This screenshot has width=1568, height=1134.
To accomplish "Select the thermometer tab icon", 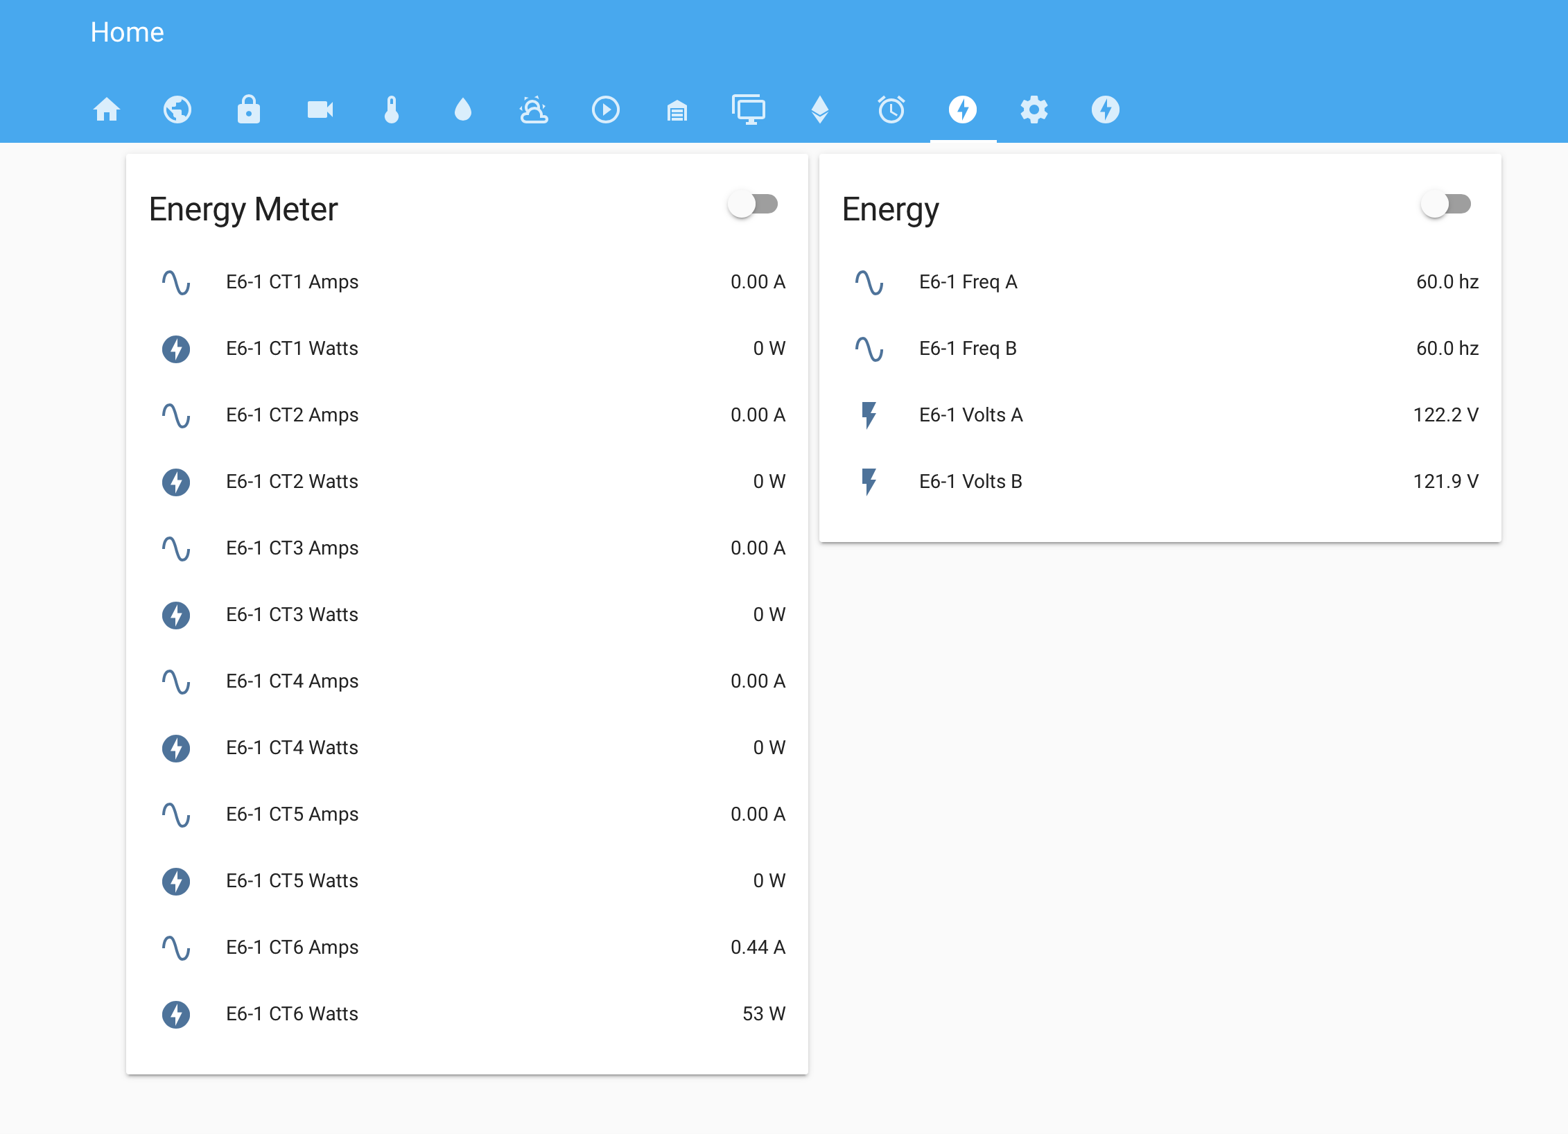I will coord(392,110).
